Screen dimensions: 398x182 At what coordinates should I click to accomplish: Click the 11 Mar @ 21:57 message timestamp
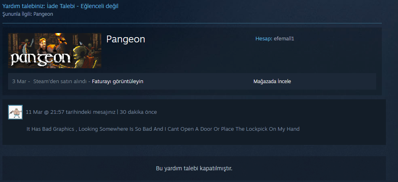46,112
